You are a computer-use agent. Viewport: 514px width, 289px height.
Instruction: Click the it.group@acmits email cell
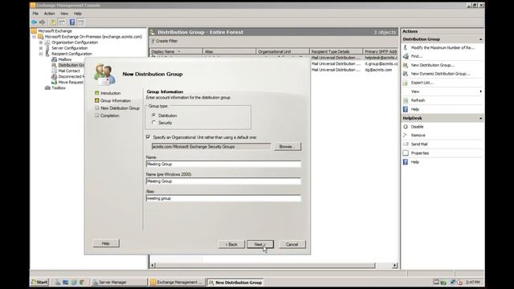(381, 63)
